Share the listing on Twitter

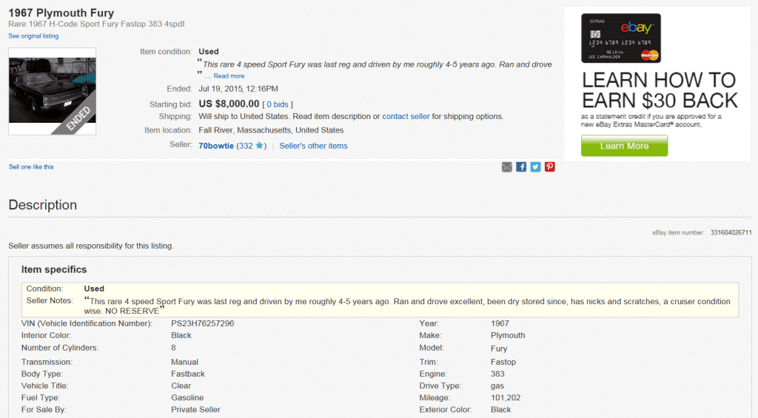(x=535, y=167)
